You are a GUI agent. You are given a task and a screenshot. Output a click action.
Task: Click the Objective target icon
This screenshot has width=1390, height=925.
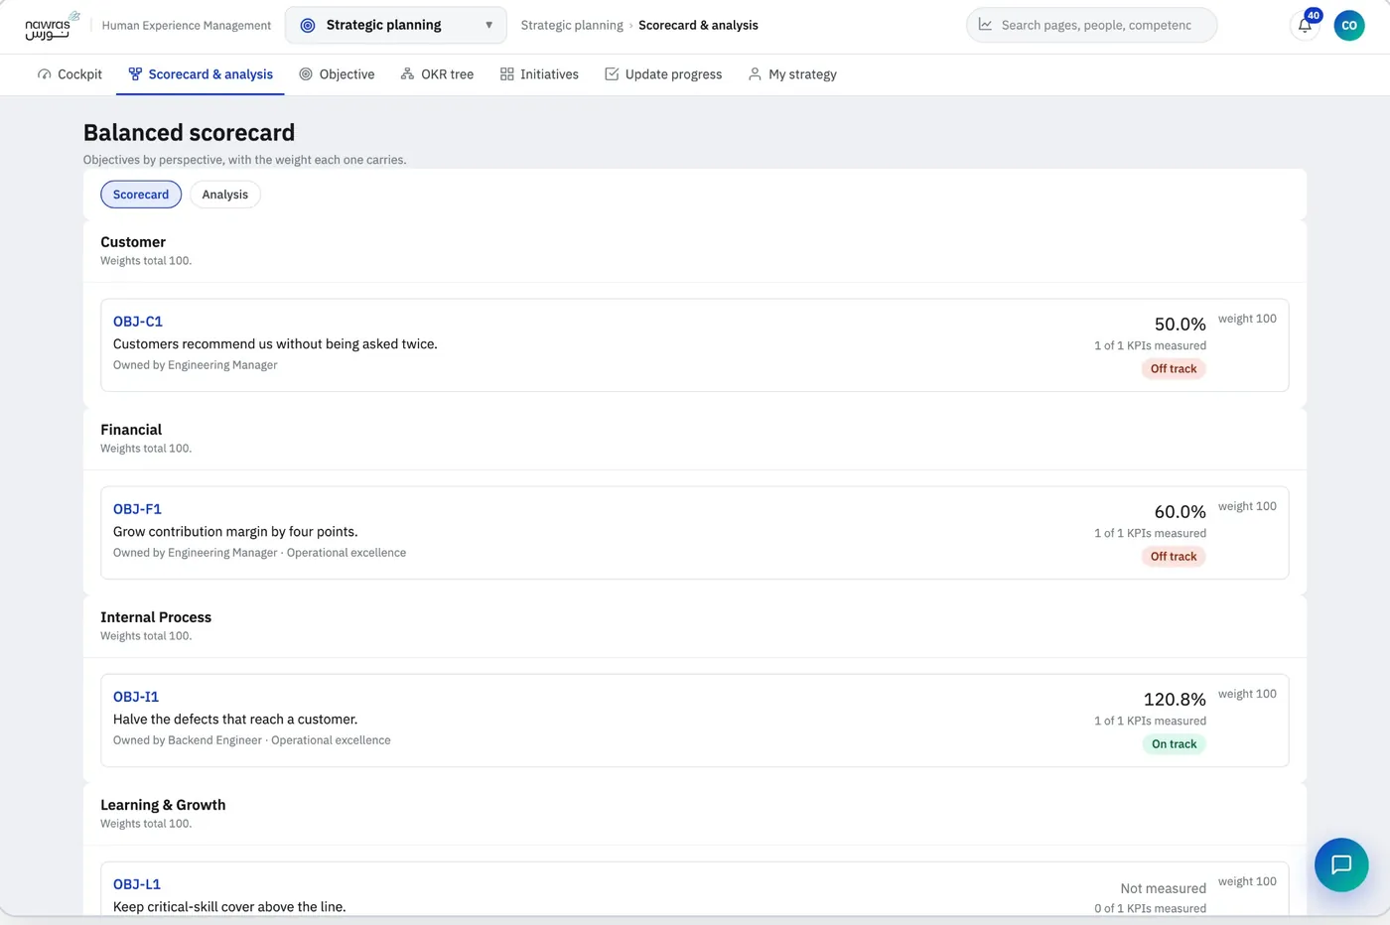pyautogui.click(x=306, y=74)
